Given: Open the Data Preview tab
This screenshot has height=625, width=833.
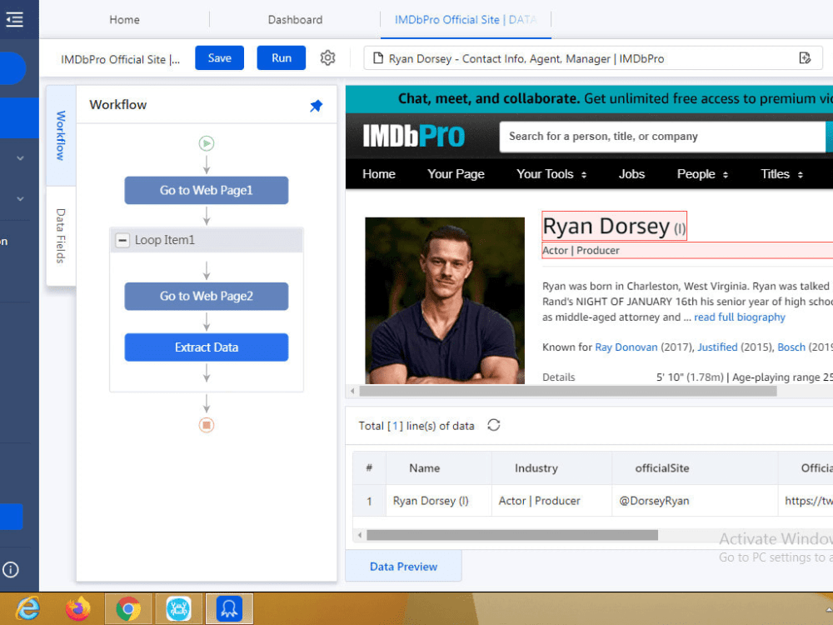Looking at the screenshot, I should (403, 567).
